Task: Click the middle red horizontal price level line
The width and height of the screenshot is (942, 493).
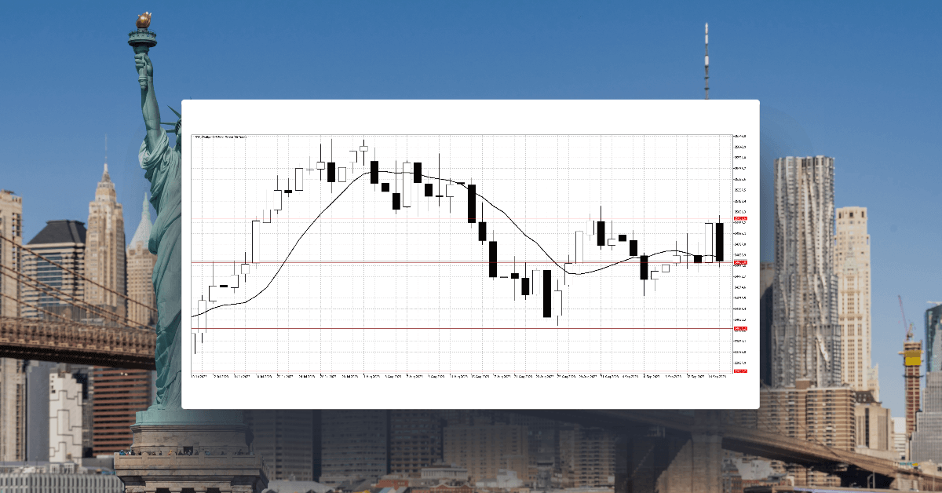Action: (471, 262)
